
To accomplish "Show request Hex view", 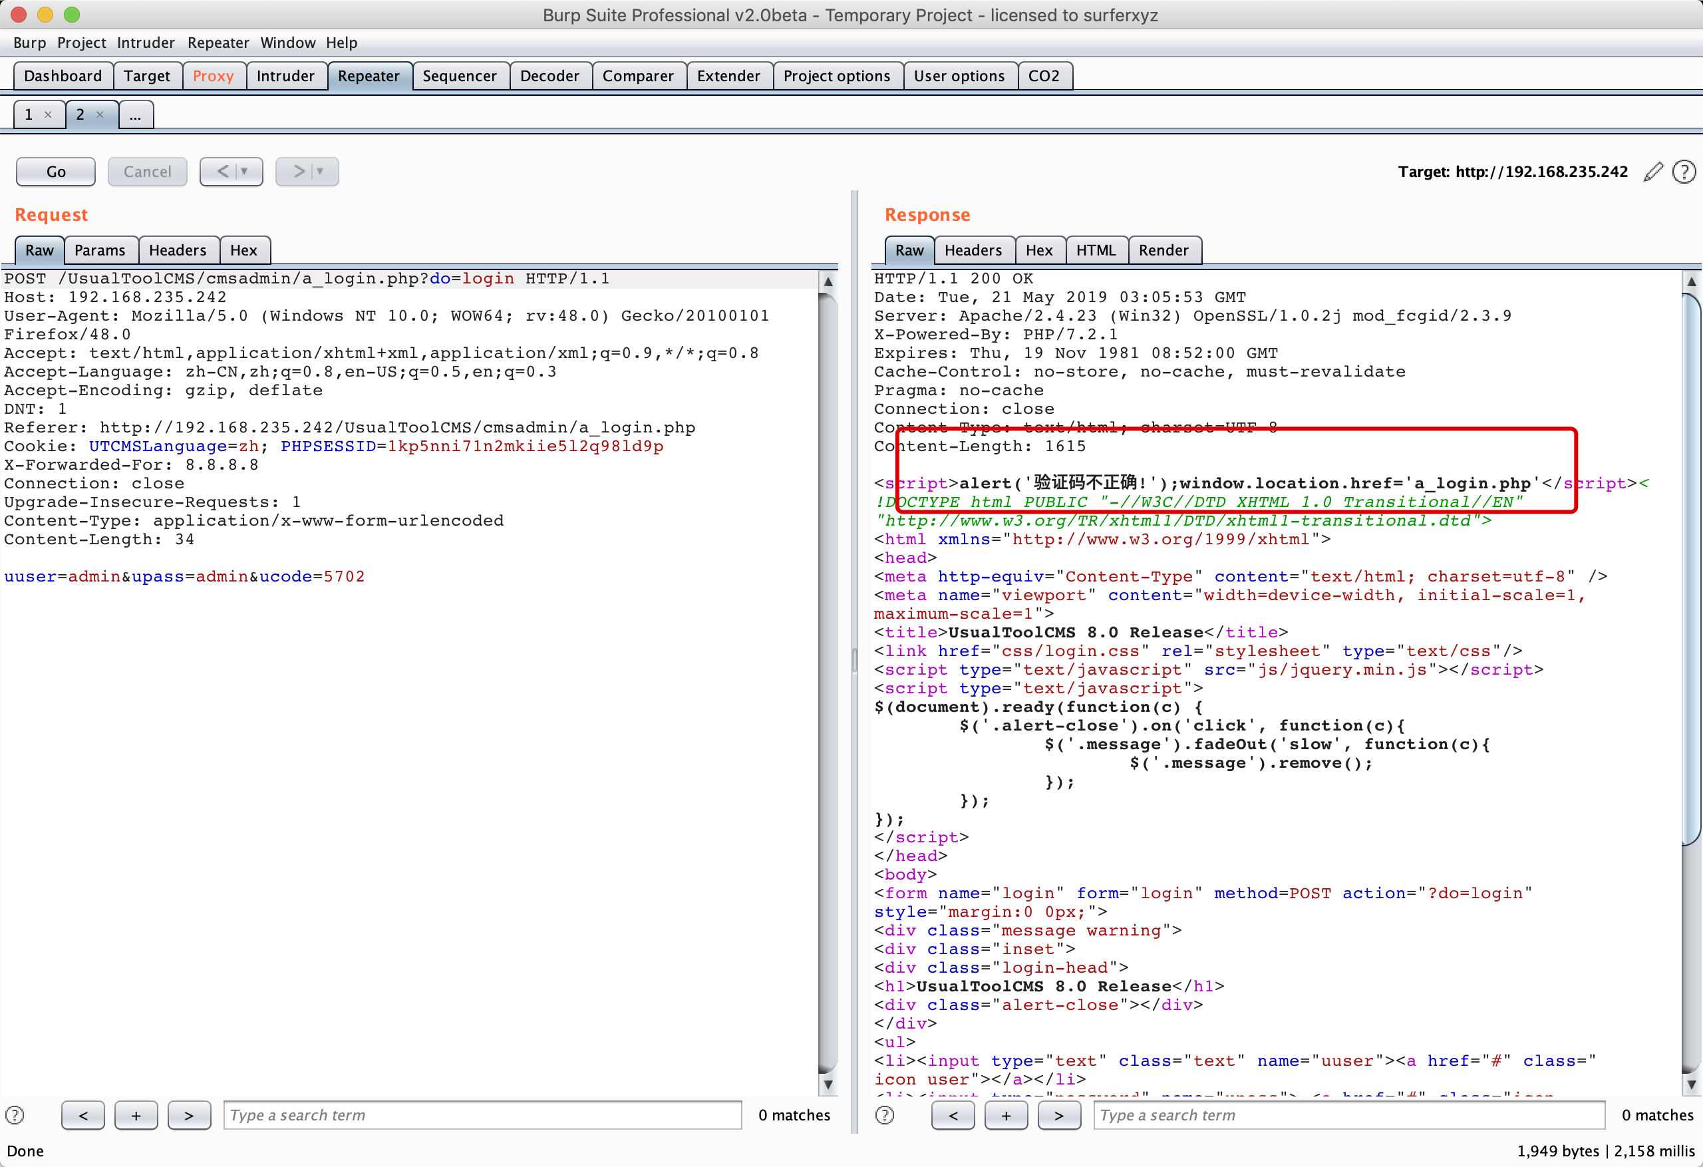I will 244,251.
